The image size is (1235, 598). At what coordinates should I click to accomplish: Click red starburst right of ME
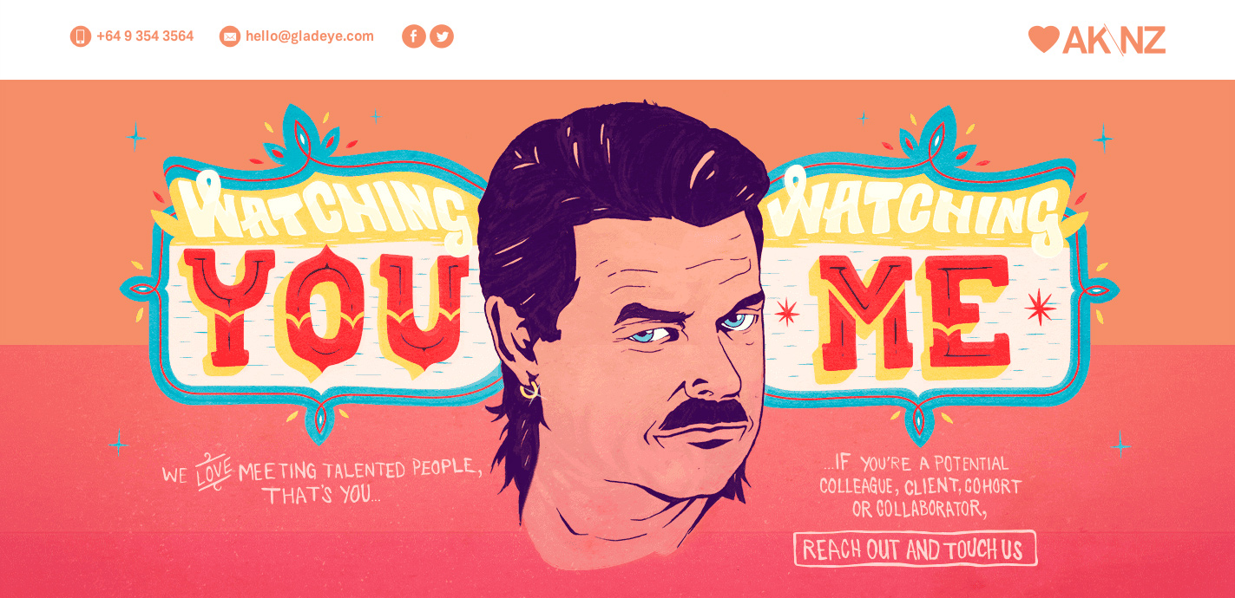[1040, 308]
